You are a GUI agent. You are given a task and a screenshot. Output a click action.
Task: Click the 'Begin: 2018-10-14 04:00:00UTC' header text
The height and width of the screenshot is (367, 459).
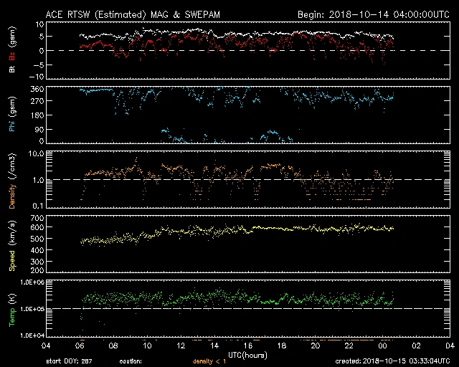[x=374, y=14]
